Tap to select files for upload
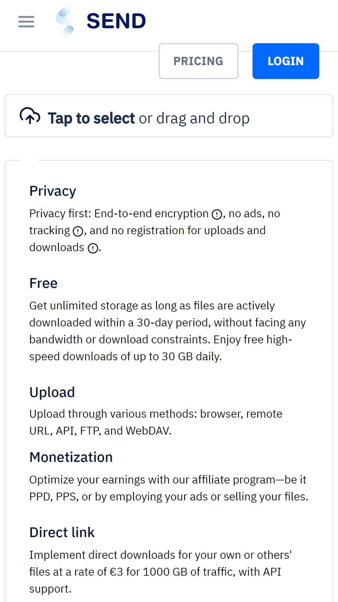The image size is (338, 602). pos(91,118)
